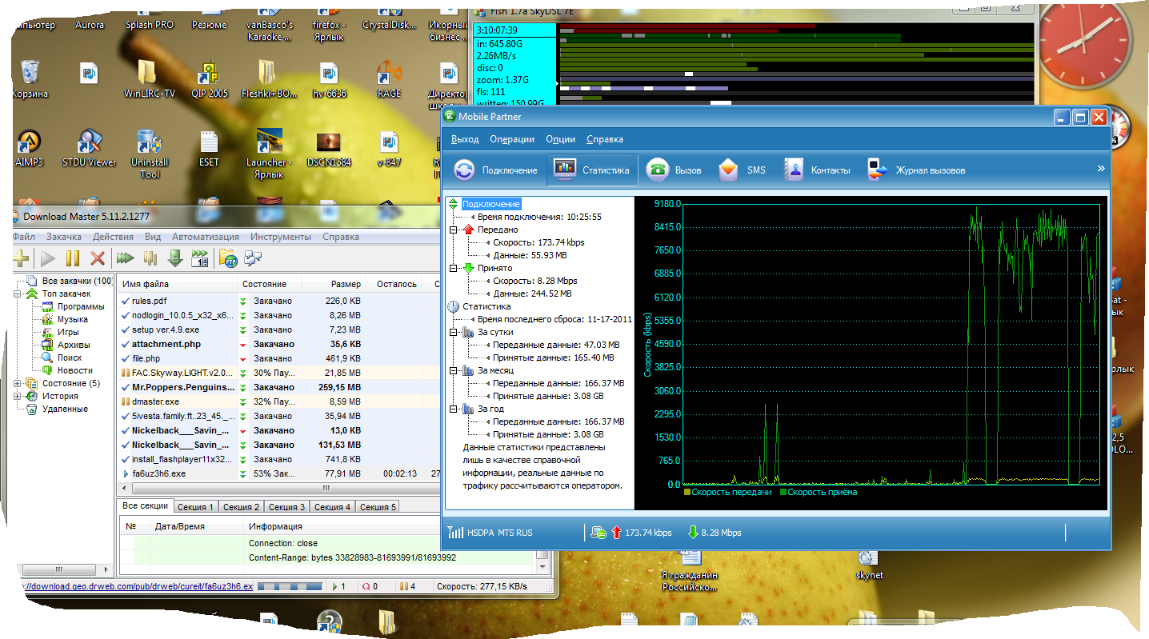The height and width of the screenshot is (639, 1149).
Task: Click the download list horizontal scrollbar
Action: (326, 488)
